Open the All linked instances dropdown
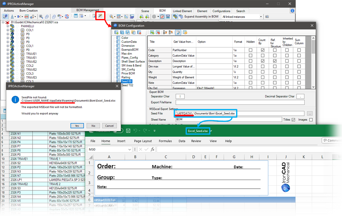342x216 pixels. coord(261,17)
